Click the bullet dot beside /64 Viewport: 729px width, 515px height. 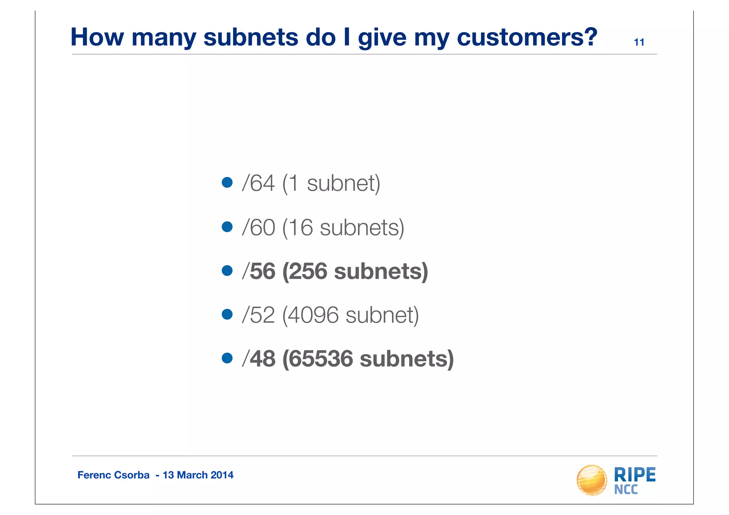(227, 183)
